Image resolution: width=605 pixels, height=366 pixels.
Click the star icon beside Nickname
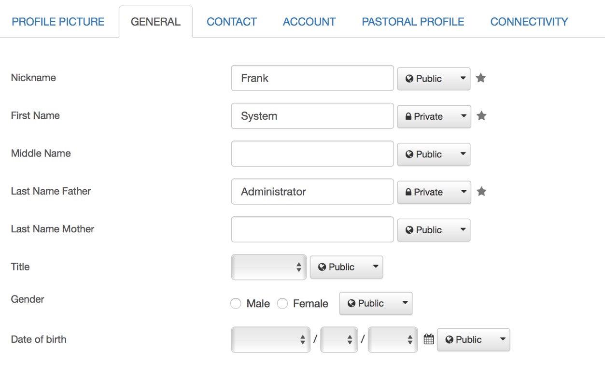pos(480,78)
